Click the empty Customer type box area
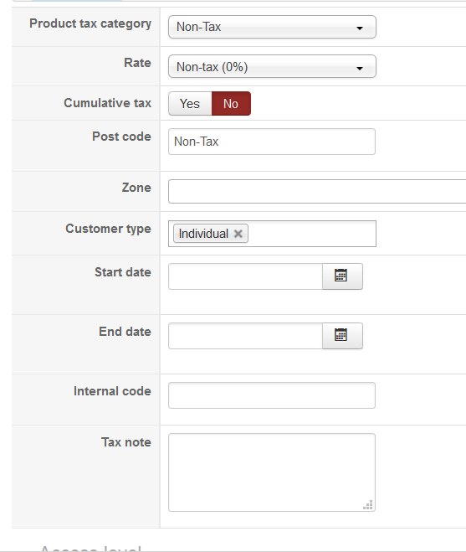This screenshot has height=552, width=466. tap(311, 234)
